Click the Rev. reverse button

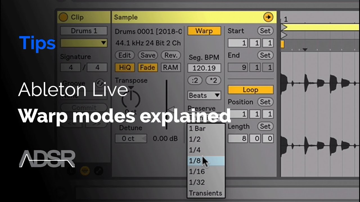(x=171, y=55)
